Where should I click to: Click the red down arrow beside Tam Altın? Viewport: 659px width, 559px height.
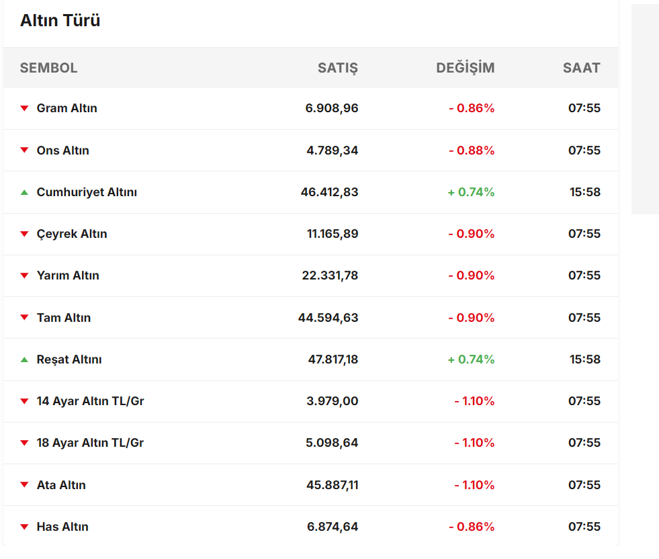(x=24, y=318)
